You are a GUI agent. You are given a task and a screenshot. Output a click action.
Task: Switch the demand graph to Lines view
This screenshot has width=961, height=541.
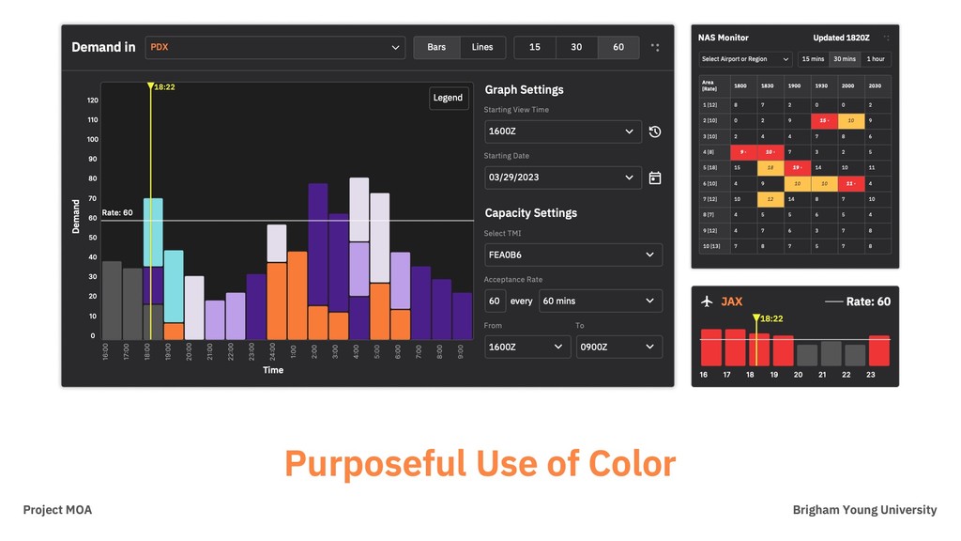[x=482, y=47]
